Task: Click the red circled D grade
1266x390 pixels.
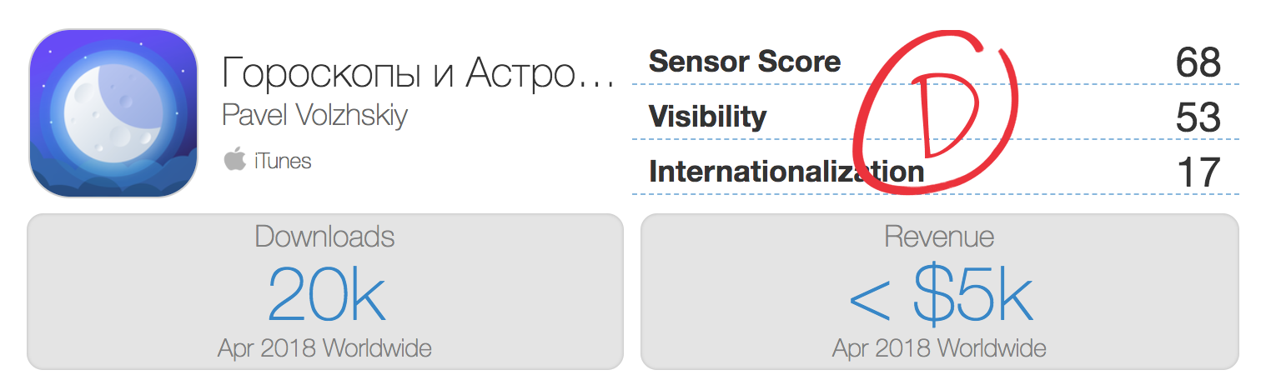Action: point(939,117)
